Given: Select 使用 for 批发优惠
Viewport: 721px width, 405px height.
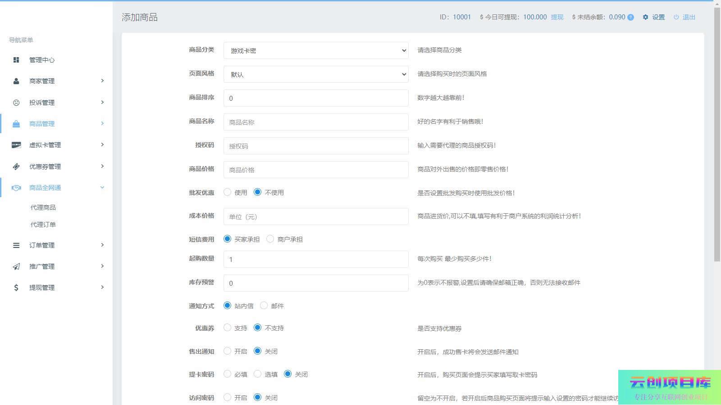Looking at the screenshot, I should click(x=228, y=192).
